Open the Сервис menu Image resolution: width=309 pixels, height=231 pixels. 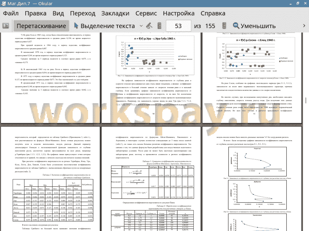click(146, 13)
